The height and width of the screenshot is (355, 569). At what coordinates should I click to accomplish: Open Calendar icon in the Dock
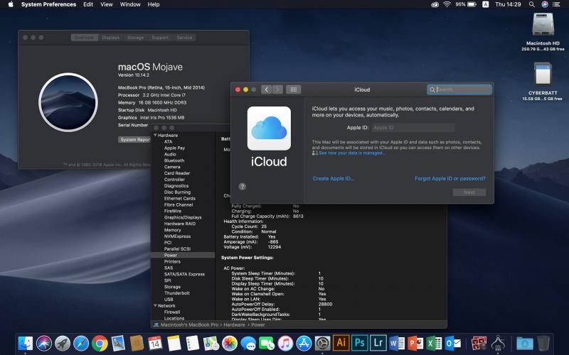(x=155, y=344)
